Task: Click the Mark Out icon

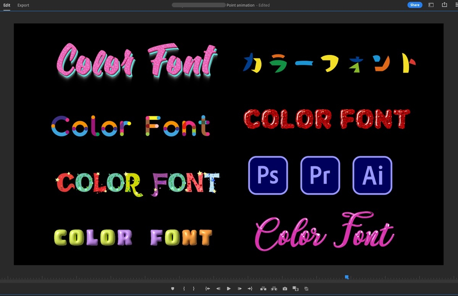Action: tap(194, 288)
